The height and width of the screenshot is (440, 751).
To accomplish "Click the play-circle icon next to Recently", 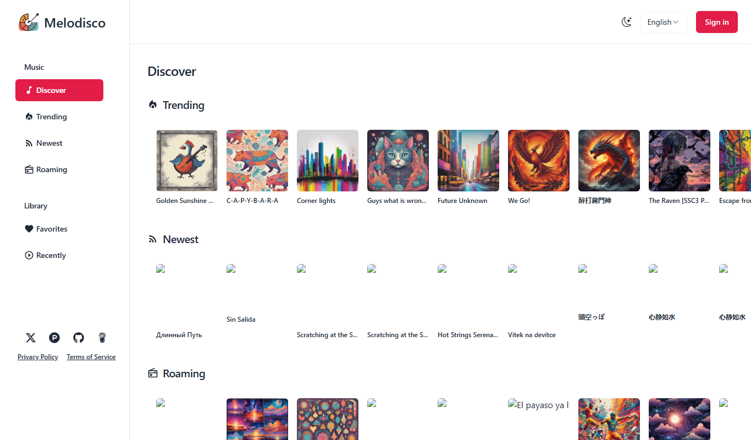I will coord(29,255).
